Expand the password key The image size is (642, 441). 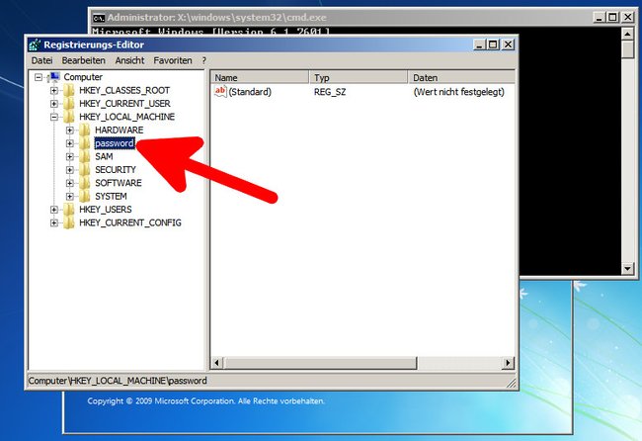point(69,143)
